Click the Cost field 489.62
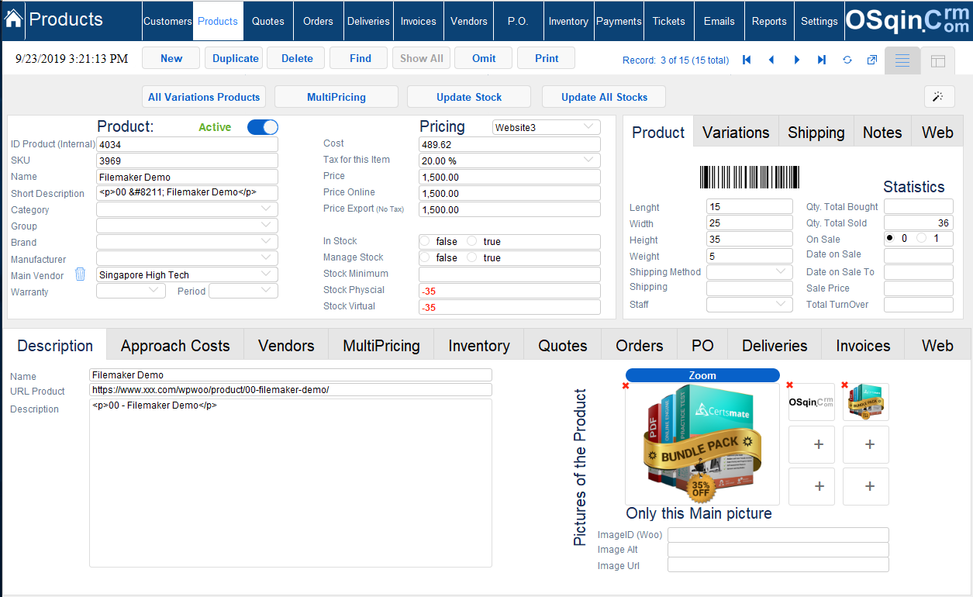This screenshot has width=973, height=597. coord(509,144)
